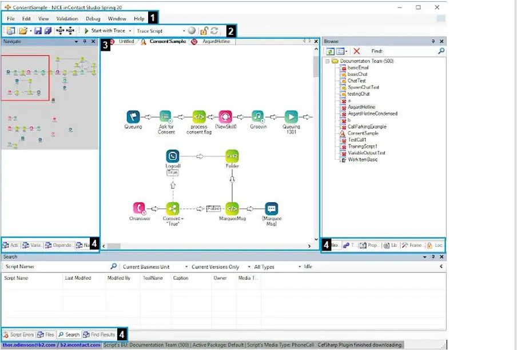Select TrainingScript1 in the Browse tree
Image resolution: width=517 pixels, height=350 pixels.
pyautogui.click(x=363, y=147)
